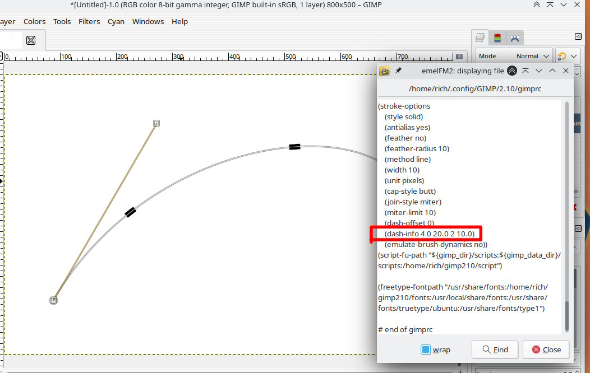Click the '(dash-info 4 0 20.0 2 10.0)' line
This screenshot has height=373, width=590.
430,234
